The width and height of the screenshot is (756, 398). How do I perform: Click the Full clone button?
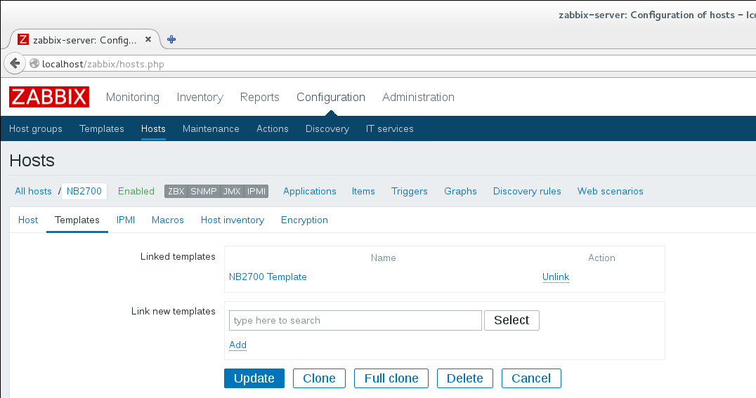[391, 378]
